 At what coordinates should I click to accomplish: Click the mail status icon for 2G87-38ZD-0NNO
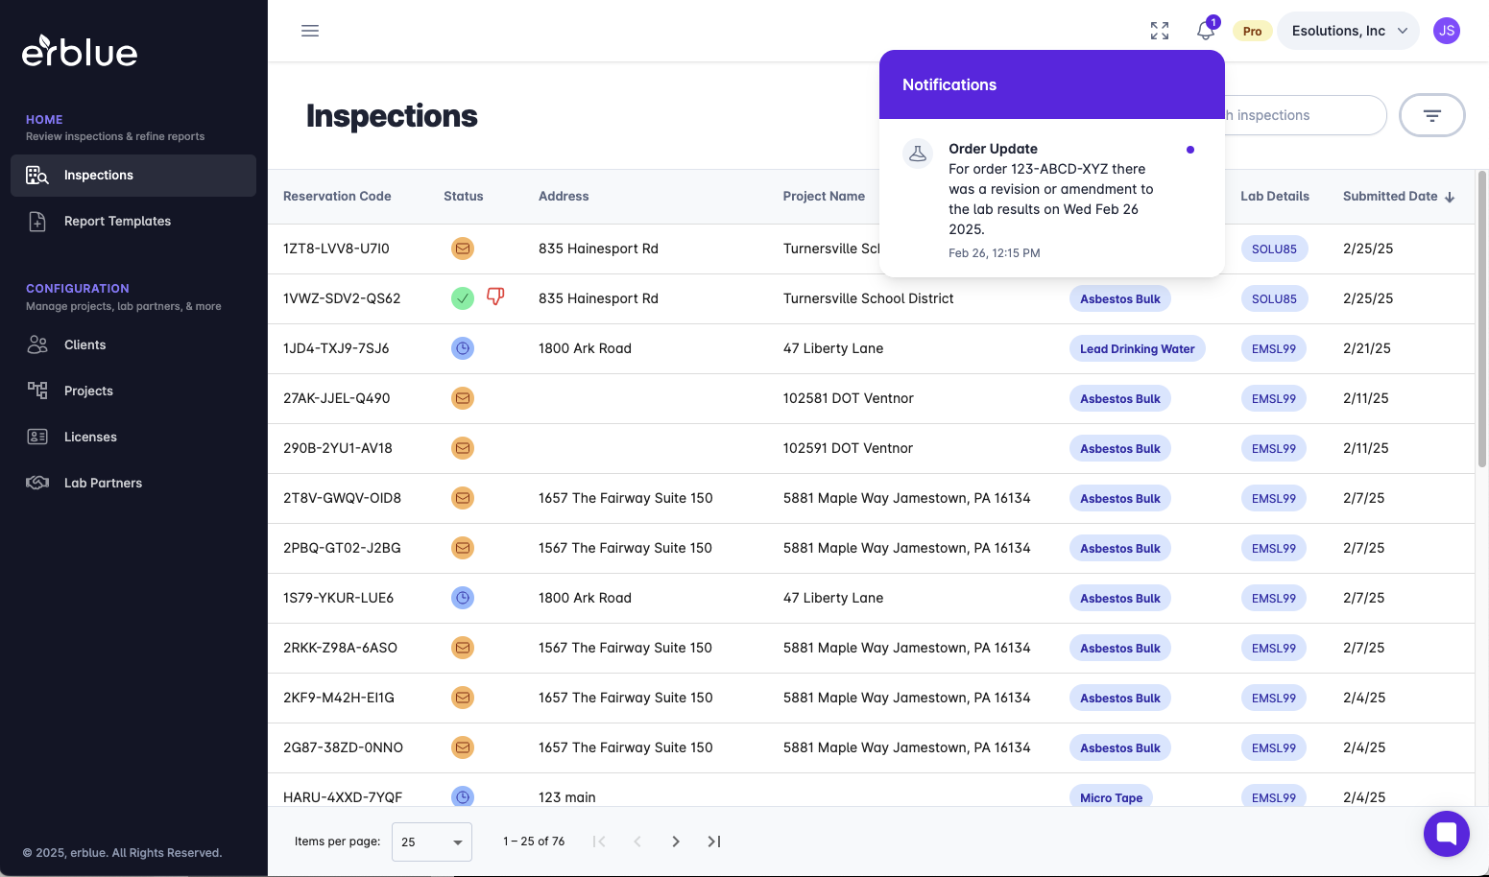463,747
